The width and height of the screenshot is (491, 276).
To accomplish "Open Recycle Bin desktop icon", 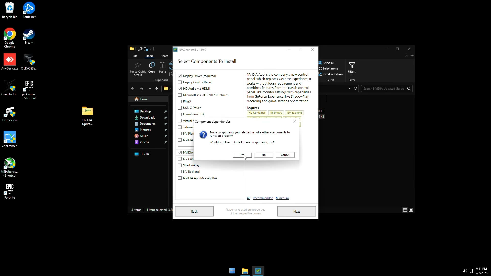I will 10,10.
